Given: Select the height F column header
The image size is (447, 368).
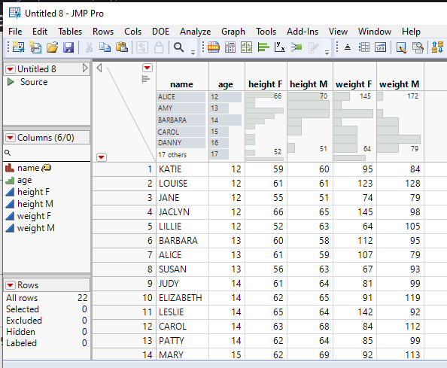Looking at the screenshot, I should point(266,84).
